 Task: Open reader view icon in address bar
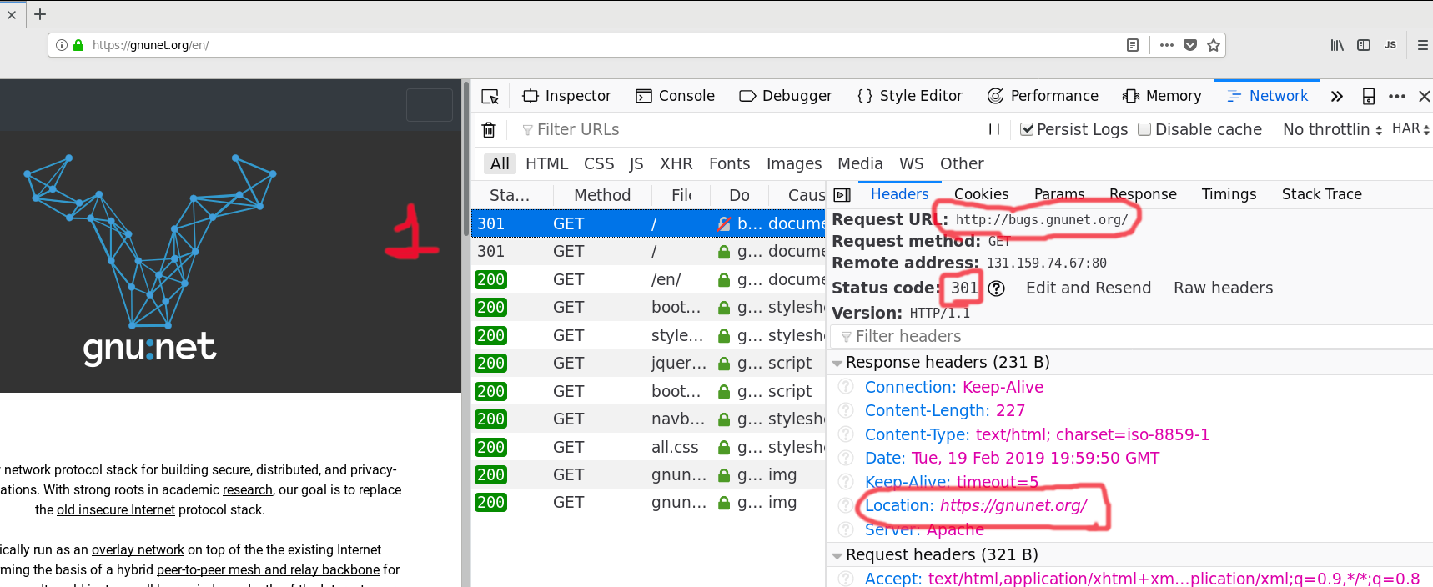pyautogui.click(x=1132, y=45)
